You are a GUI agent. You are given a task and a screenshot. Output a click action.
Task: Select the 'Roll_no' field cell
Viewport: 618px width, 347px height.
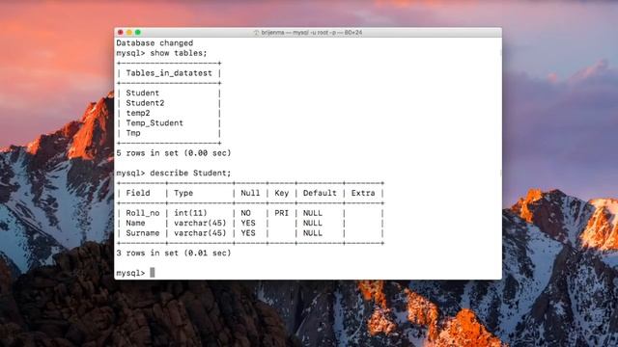143,213
